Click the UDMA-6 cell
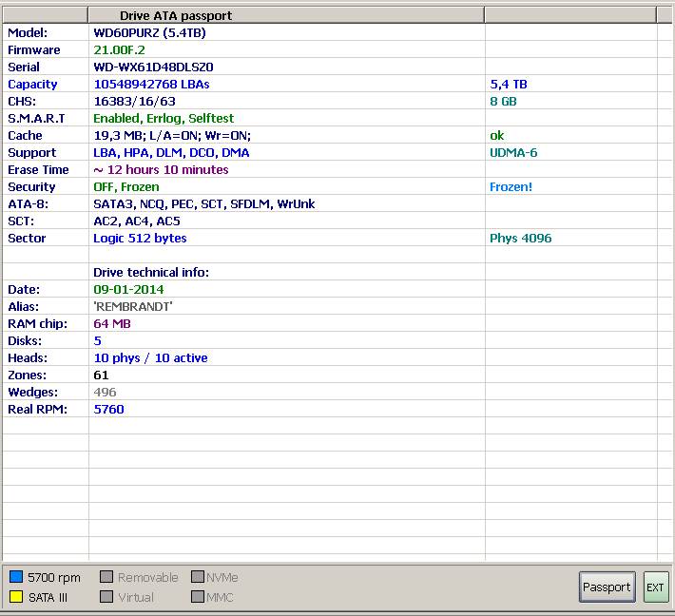Viewport: 675px width, 616px height. pos(513,153)
